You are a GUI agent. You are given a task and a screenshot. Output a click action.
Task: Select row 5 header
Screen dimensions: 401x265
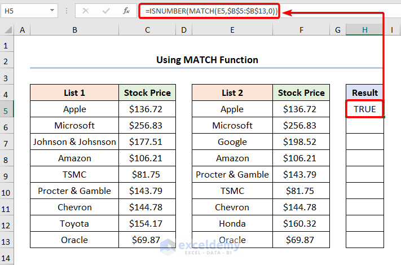point(7,109)
